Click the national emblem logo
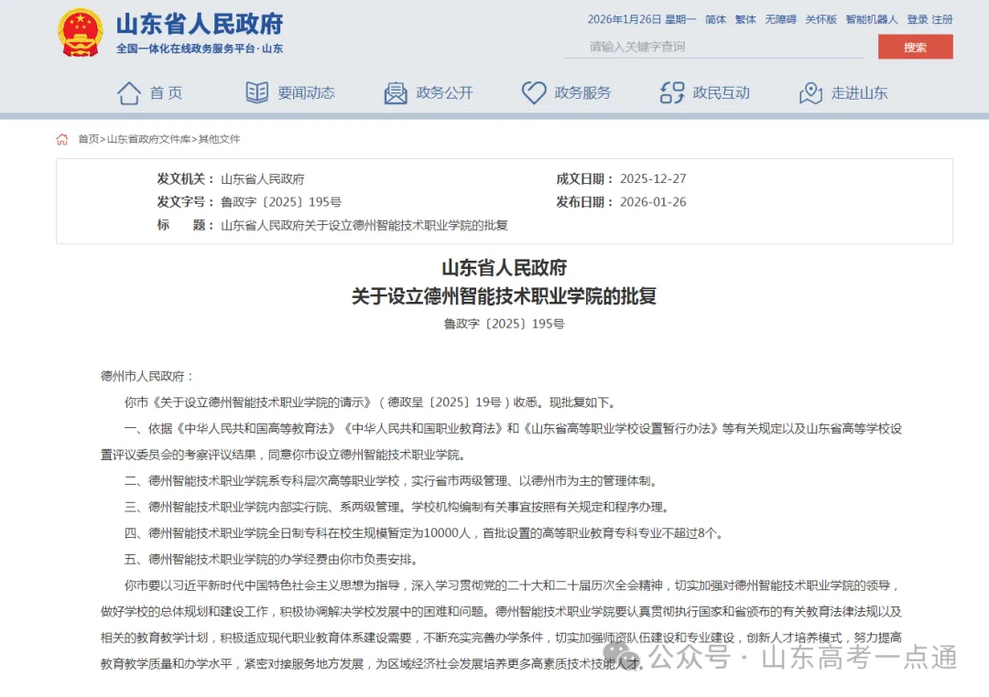The height and width of the screenshot is (697, 989). point(80,33)
